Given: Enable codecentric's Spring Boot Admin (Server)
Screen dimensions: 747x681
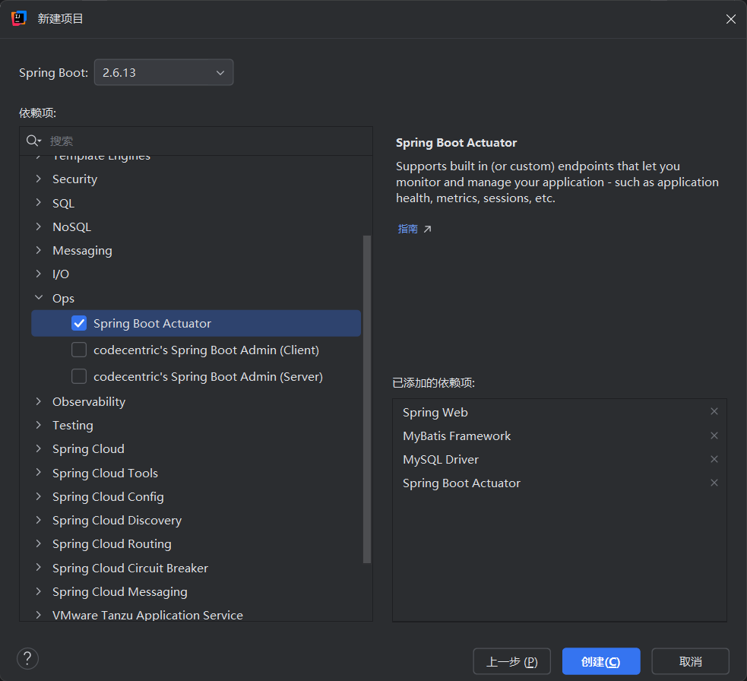Looking at the screenshot, I should (x=79, y=376).
